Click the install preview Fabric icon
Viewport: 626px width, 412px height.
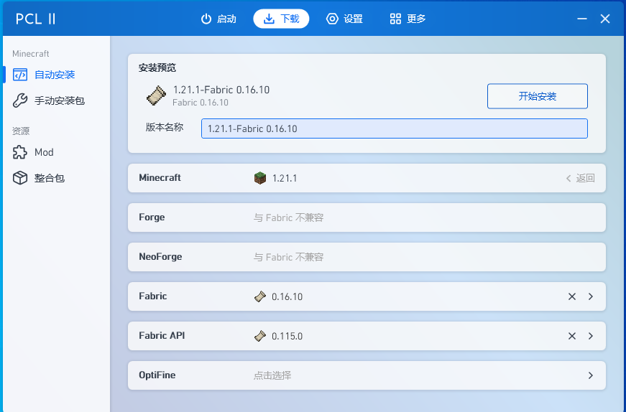pos(156,95)
